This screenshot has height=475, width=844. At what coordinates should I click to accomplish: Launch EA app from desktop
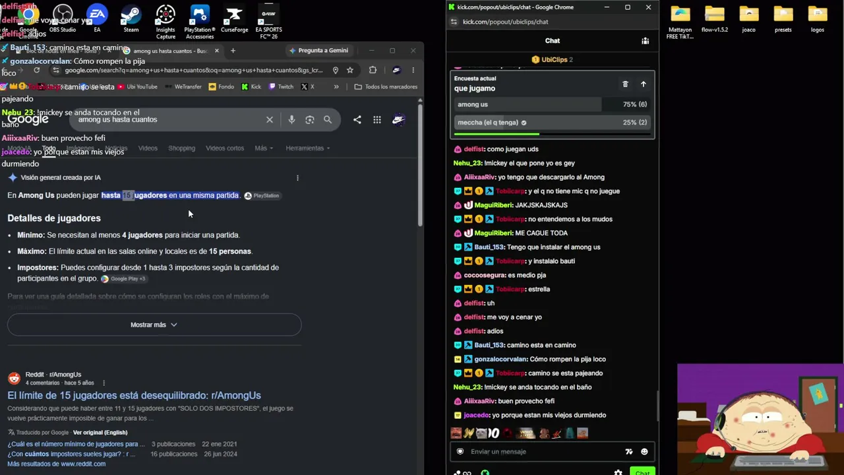click(97, 18)
